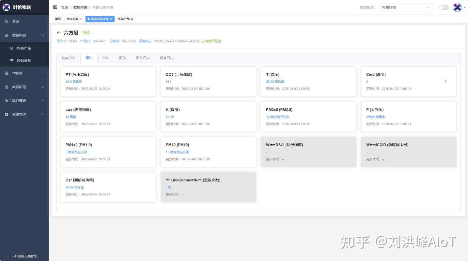Switch to the 服务日志 tab

pos(143,58)
